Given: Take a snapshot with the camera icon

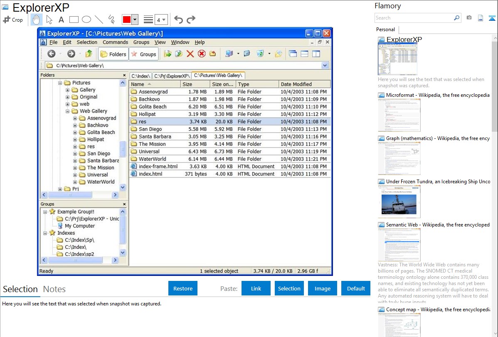Looking at the screenshot, I should coord(469,18).
